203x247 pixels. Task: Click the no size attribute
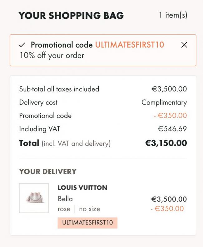[90, 209]
